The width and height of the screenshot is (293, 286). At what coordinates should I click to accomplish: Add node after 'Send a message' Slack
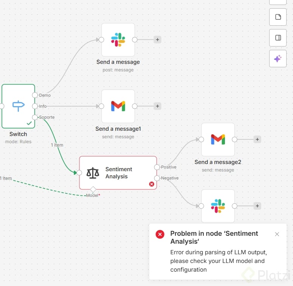coord(158,40)
